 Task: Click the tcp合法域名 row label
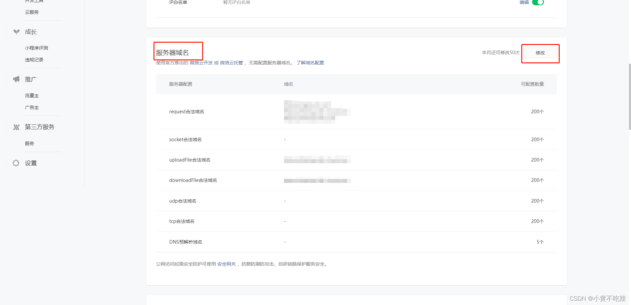[x=182, y=221]
